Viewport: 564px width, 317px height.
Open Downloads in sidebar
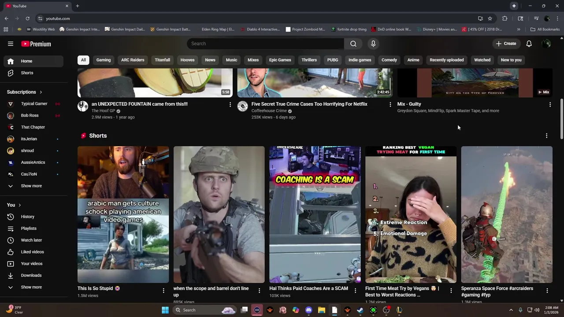tap(33, 275)
